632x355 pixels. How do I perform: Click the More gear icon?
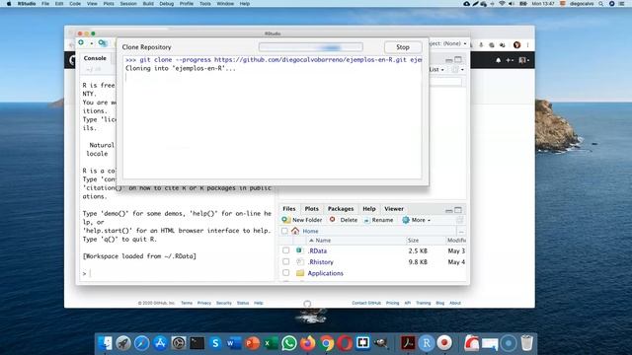[406, 220]
